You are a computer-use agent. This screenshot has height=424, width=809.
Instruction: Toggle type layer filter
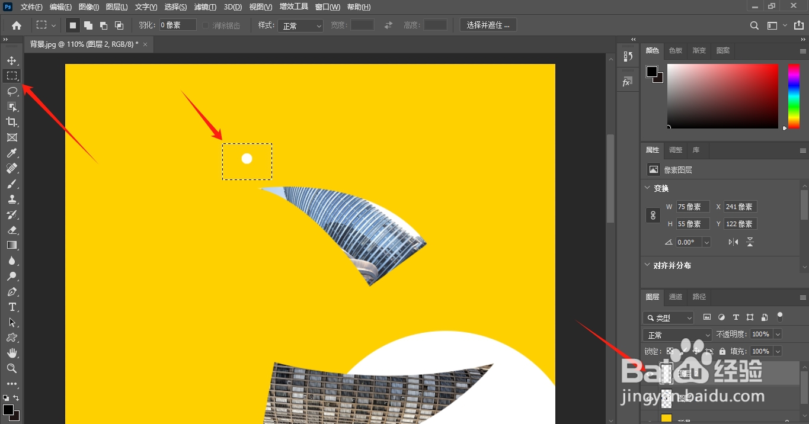(736, 317)
